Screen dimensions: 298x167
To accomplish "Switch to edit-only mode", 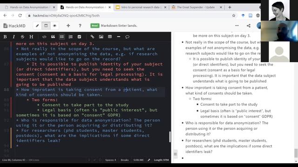I will pos(37,26).
